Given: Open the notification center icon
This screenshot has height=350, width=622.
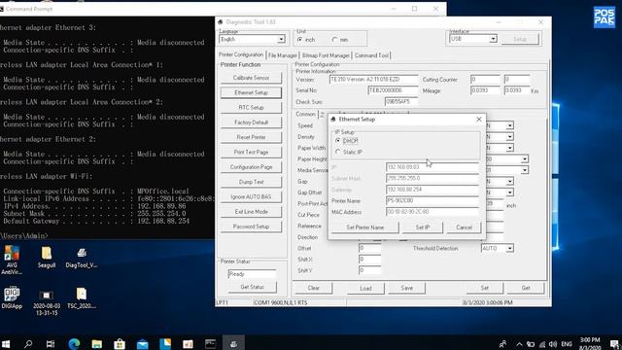Looking at the screenshot, I should pos(614,344).
